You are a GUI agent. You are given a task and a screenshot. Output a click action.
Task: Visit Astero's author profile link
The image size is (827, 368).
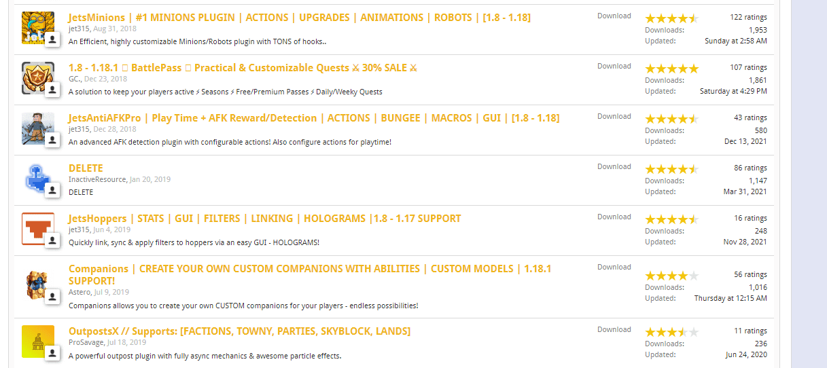click(x=80, y=292)
